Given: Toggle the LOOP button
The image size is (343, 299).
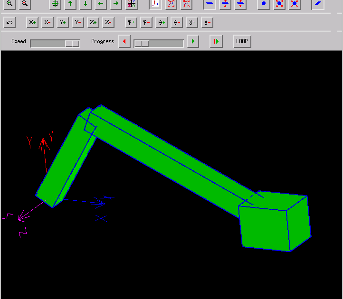Looking at the screenshot, I should coord(242,41).
